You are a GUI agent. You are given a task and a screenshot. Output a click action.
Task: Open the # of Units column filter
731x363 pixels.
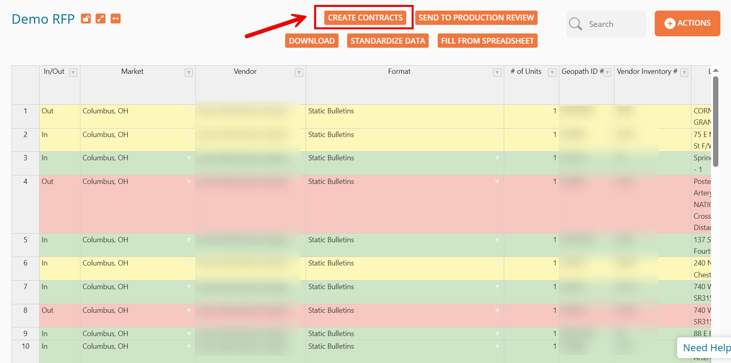pyautogui.click(x=552, y=73)
